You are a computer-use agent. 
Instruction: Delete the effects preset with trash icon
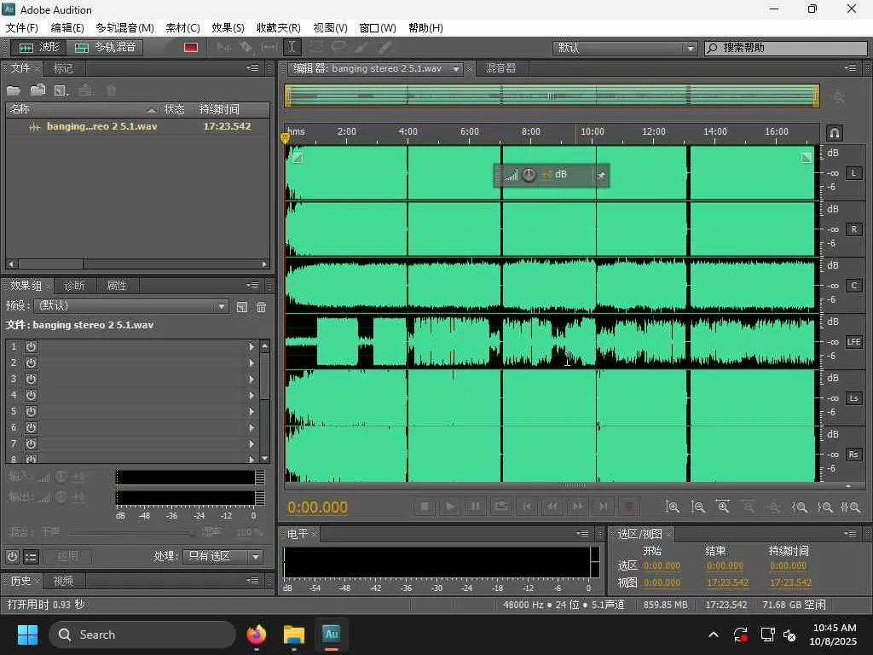261,306
